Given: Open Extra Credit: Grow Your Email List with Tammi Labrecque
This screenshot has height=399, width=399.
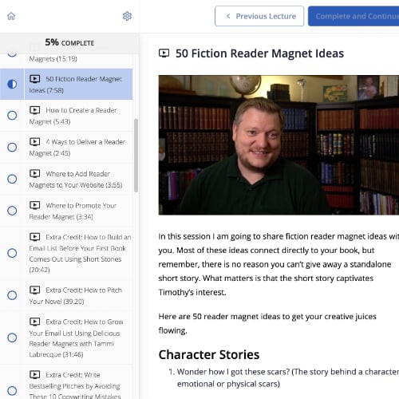Looking at the screenshot, I should 66,338.
